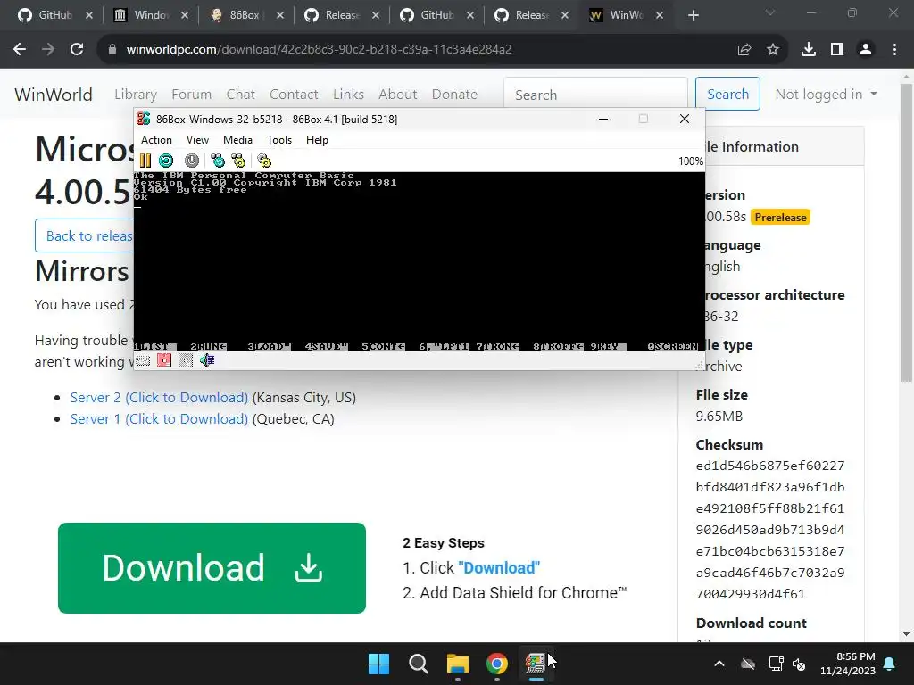Image resolution: width=914 pixels, height=685 pixels.
Task: Open the WinWorld Links page
Action: pos(349,95)
